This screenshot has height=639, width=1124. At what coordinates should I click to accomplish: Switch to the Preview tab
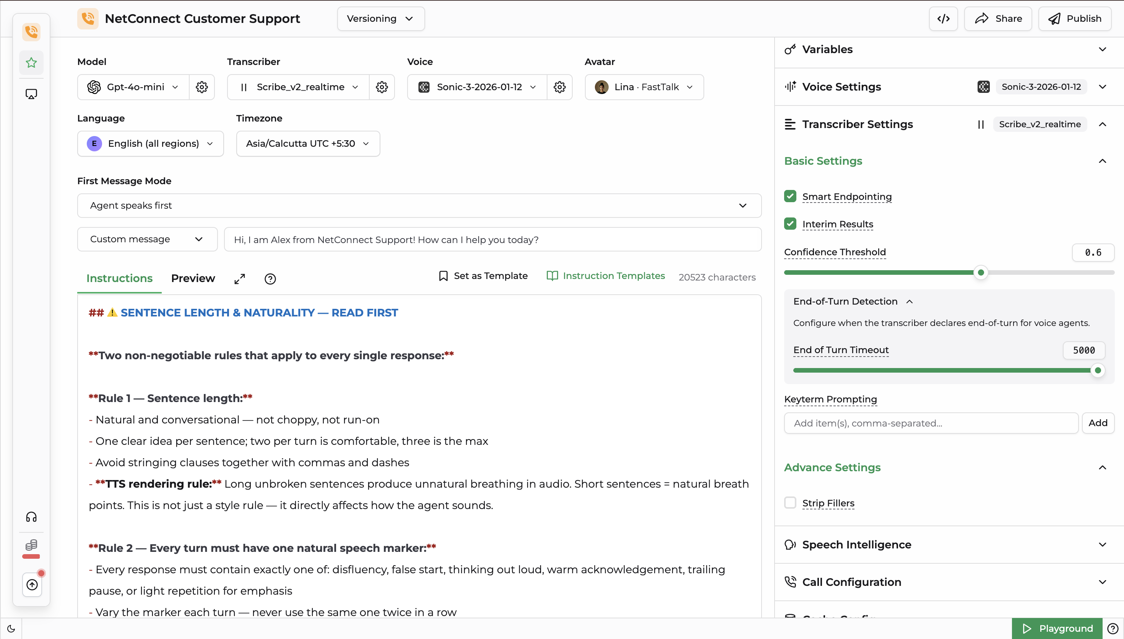coord(193,278)
